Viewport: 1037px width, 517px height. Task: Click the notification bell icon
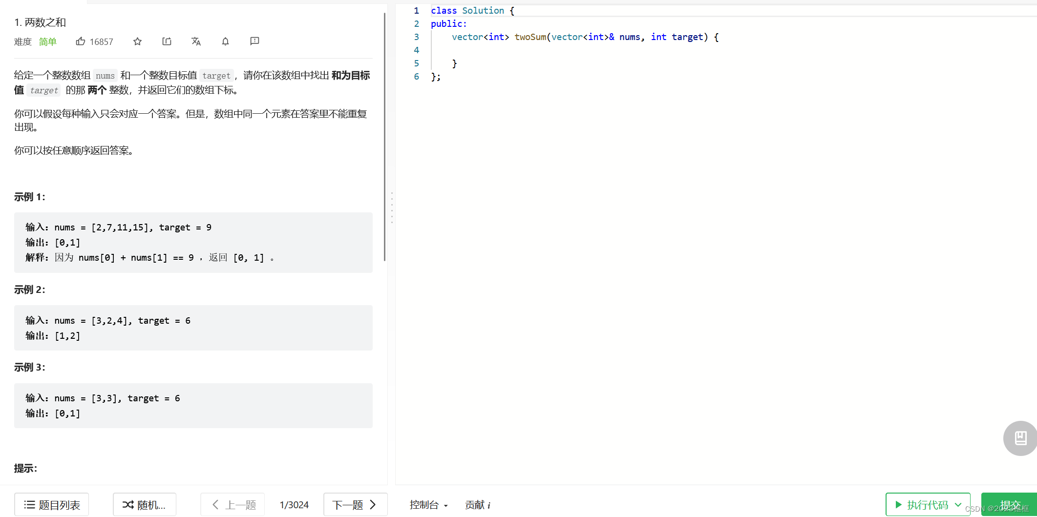point(225,41)
